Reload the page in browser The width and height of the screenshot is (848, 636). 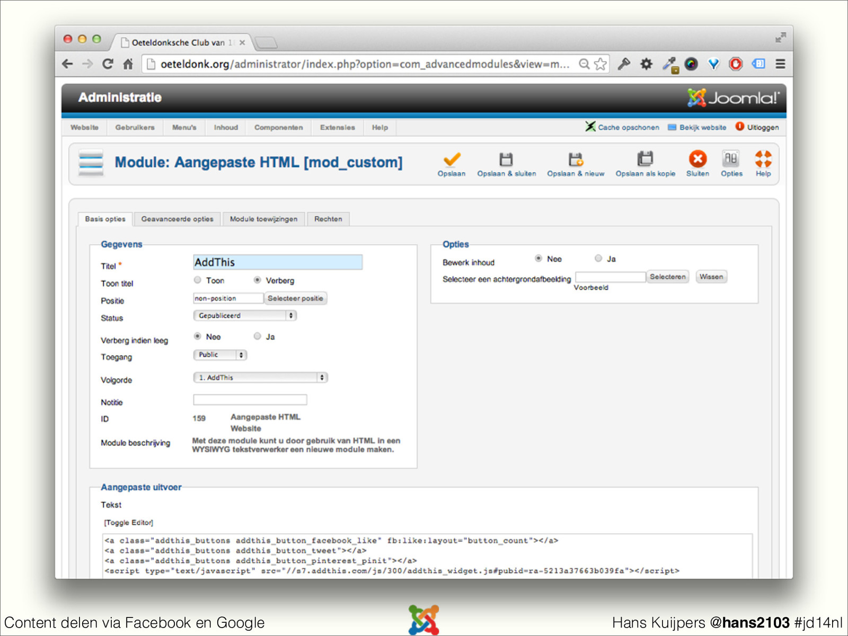(x=108, y=64)
